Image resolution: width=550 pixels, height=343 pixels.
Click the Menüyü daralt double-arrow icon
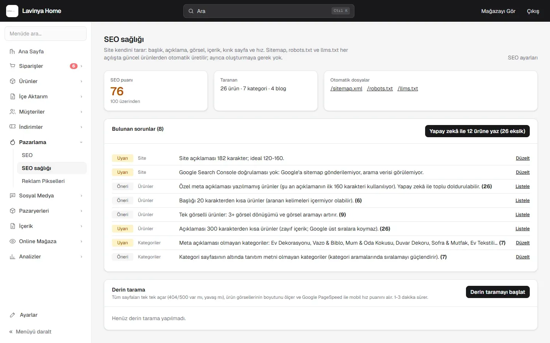click(x=11, y=332)
